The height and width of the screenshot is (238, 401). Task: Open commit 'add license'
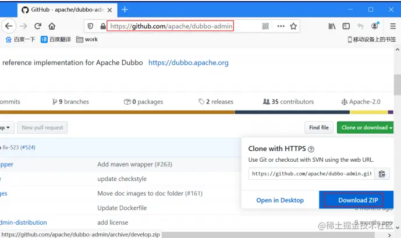112,223
